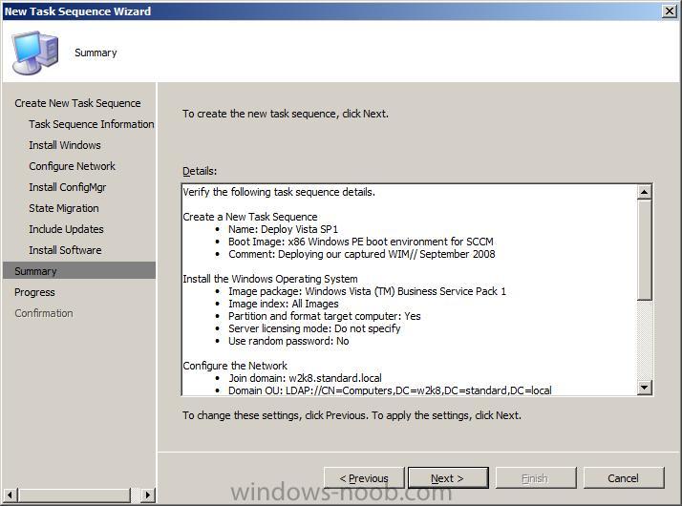Click the sidebar scroll left arrow

coord(11,495)
